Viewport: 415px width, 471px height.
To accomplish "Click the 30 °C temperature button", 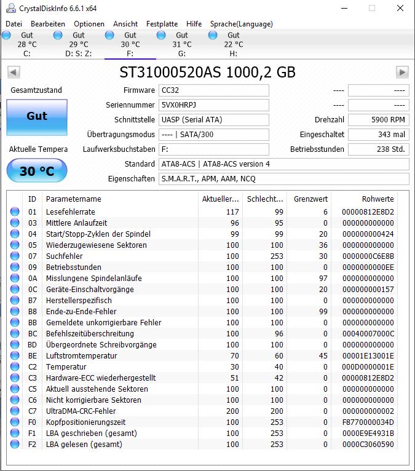I will coord(37,170).
